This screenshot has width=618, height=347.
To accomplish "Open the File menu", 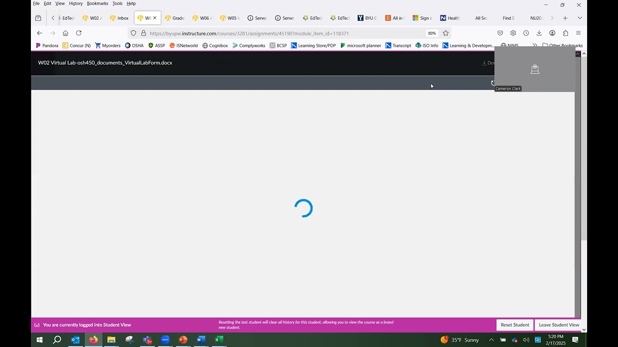I will pyautogui.click(x=36, y=3).
